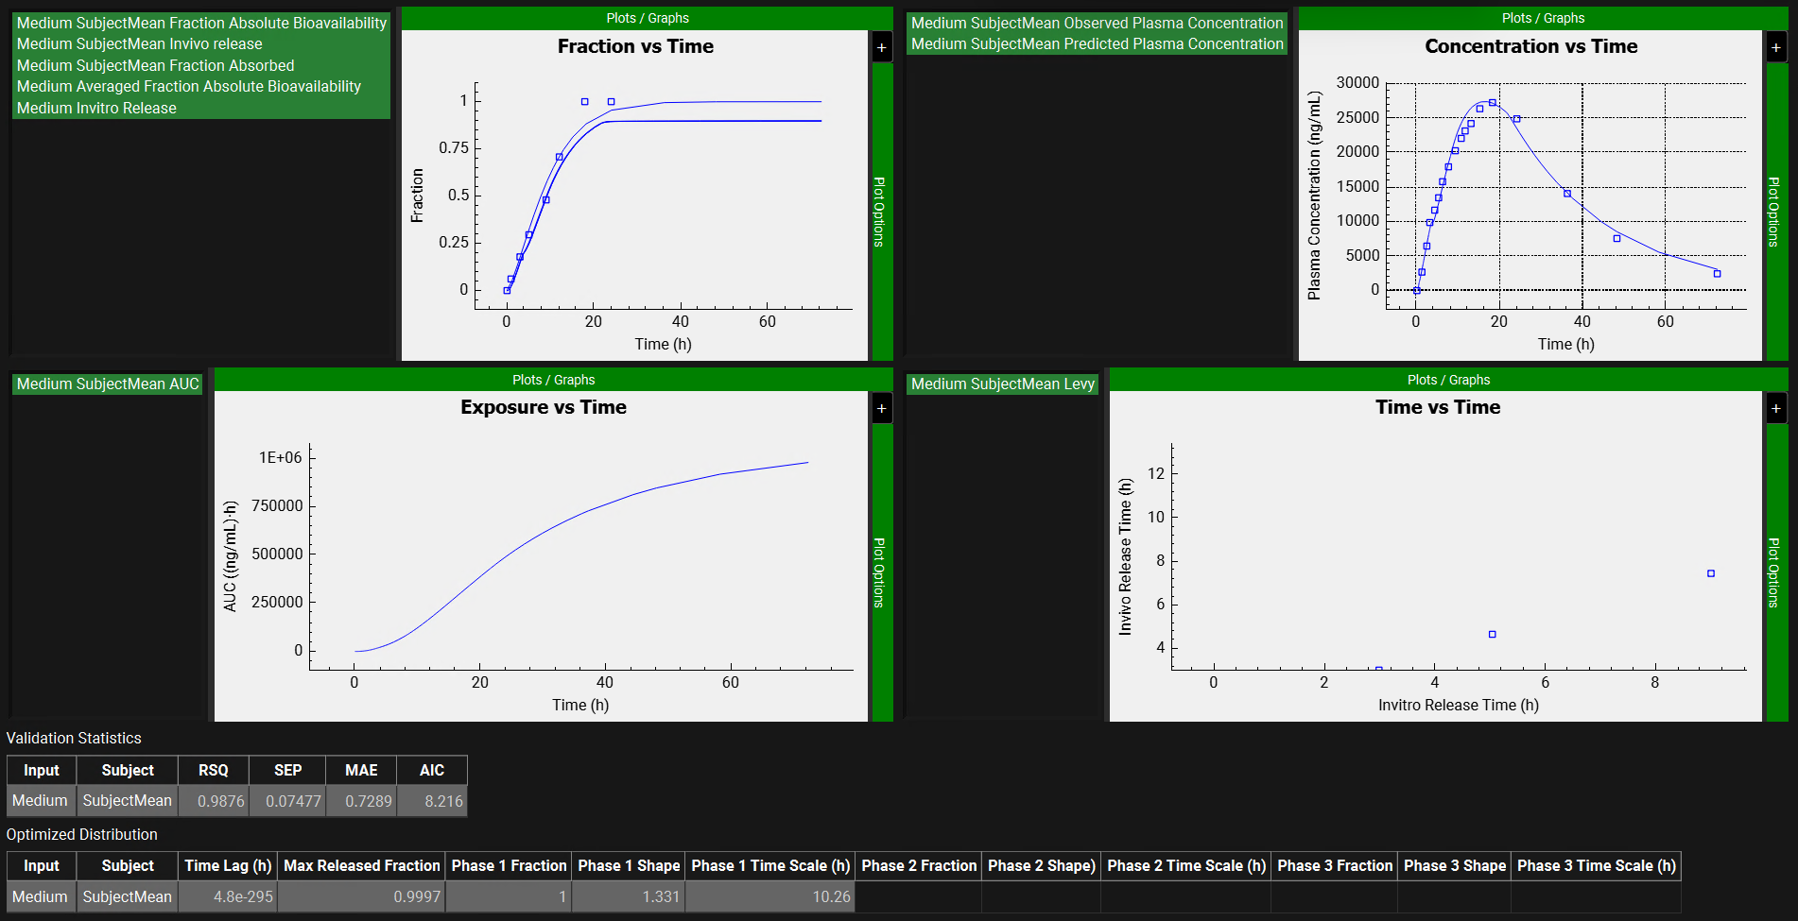Select Medium Averaged Fraction Absolute Bioavailability
The width and height of the screenshot is (1798, 921).
[189, 86]
